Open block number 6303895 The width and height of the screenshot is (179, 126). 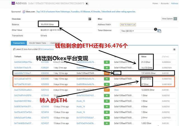click(x=45, y=79)
